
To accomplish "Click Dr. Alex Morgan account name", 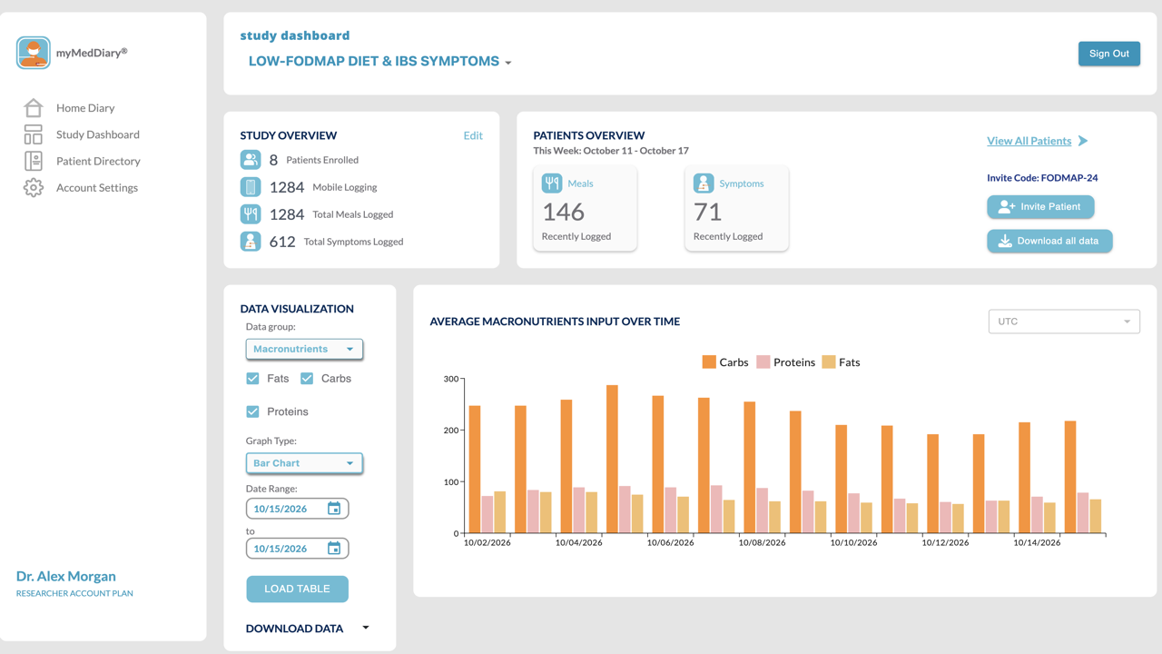I will pos(66,576).
